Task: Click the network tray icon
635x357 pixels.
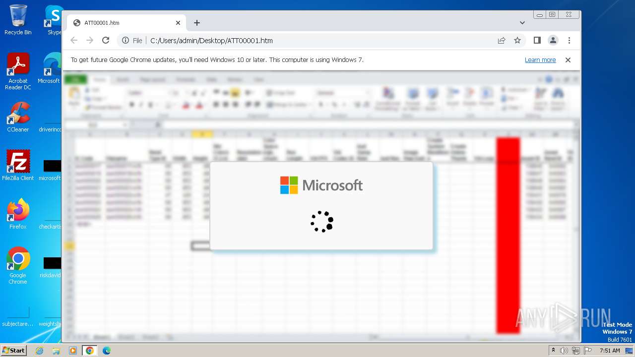Action: [x=576, y=351]
